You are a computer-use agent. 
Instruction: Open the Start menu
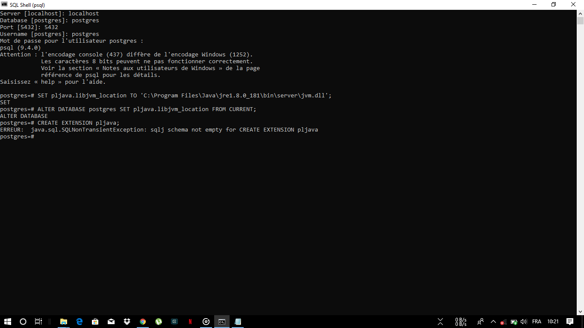[8, 321]
